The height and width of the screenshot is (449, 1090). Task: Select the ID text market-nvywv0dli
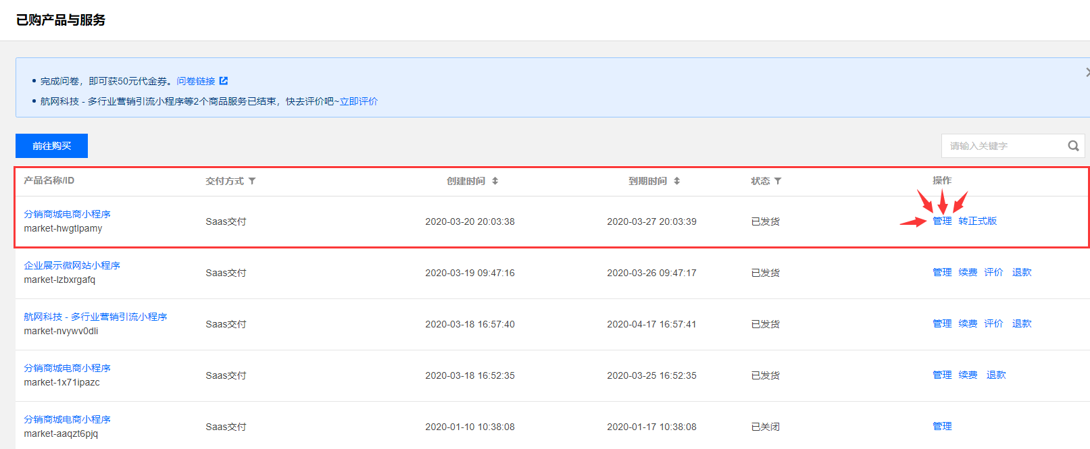(61, 331)
